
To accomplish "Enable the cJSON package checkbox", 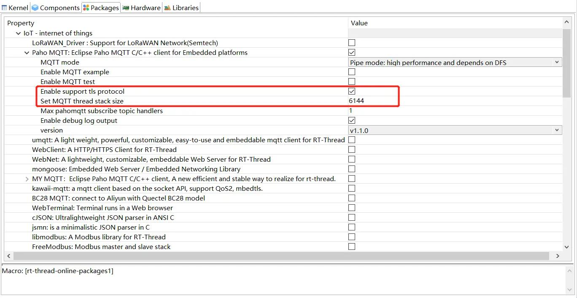I will pyautogui.click(x=352, y=217).
